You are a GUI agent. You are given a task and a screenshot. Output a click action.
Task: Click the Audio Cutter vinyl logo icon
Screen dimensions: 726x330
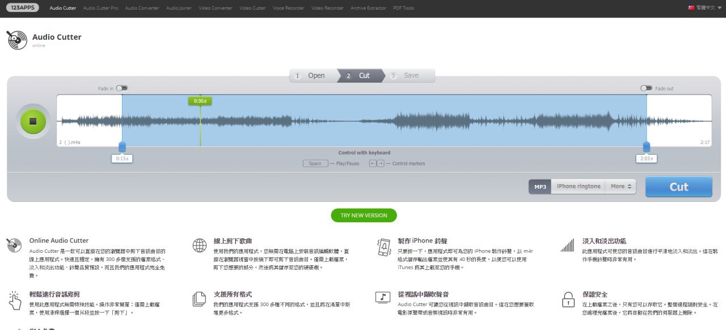16,40
